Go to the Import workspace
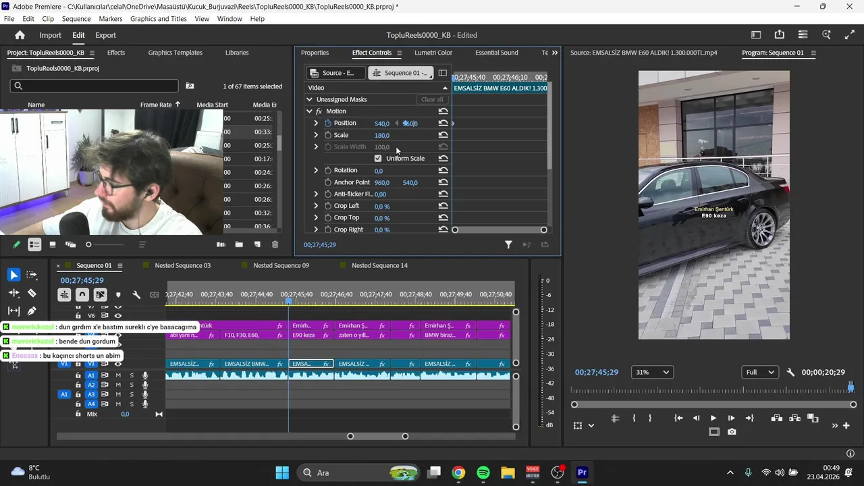 tap(50, 35)
